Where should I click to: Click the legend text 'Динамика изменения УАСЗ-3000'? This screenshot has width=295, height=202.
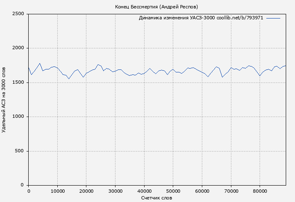tap(177, 18)
